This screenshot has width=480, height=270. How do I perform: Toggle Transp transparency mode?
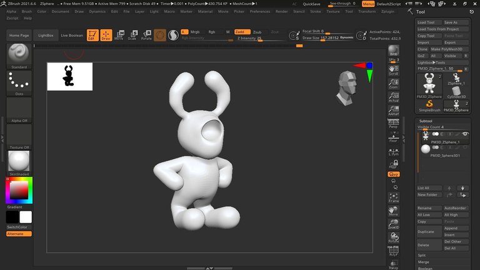(x=393, y=264)
